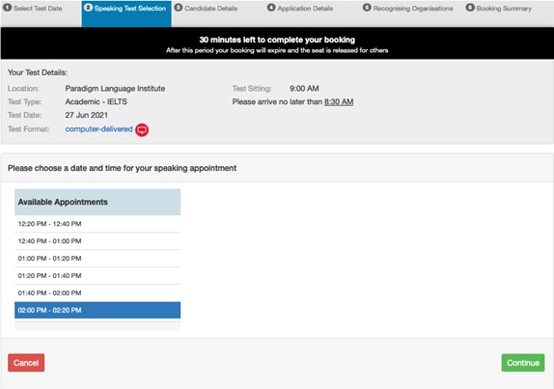Screen dimensions: 554x389
Task: Pick the 01:00 PM - 01:20 PM appointment
Action: coord(97,259)
